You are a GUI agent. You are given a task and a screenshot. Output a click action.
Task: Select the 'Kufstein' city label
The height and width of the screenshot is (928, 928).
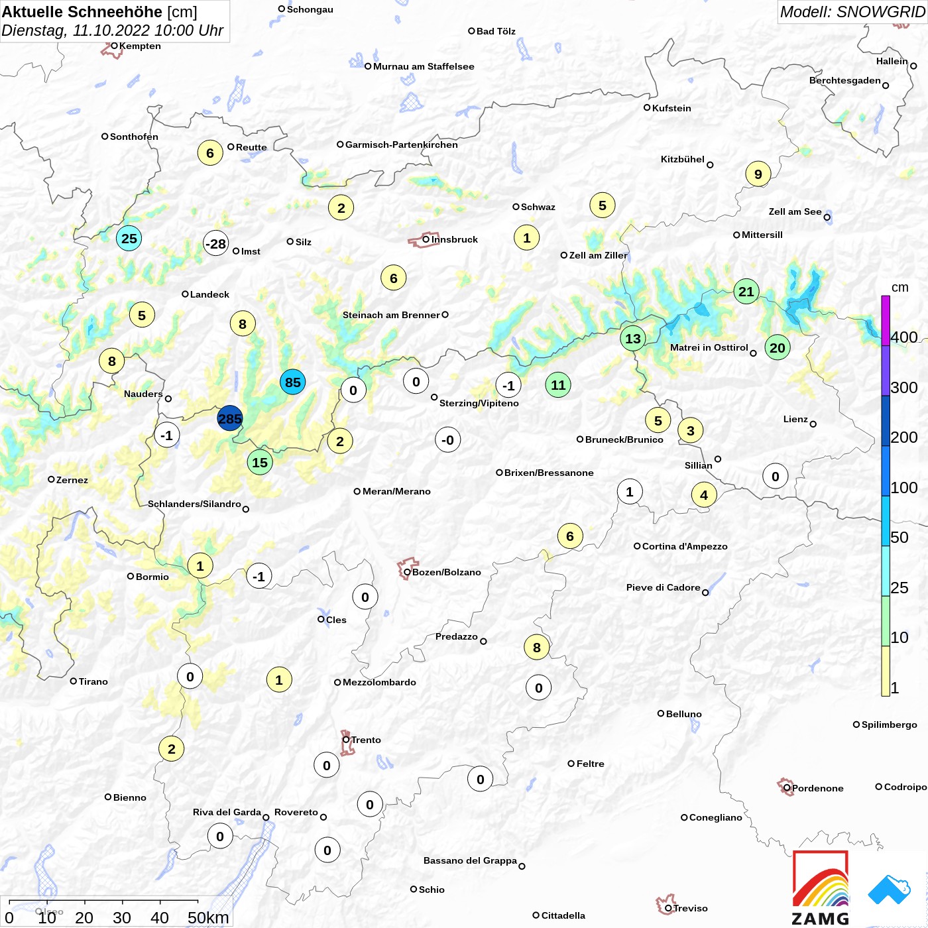point(671,108)
